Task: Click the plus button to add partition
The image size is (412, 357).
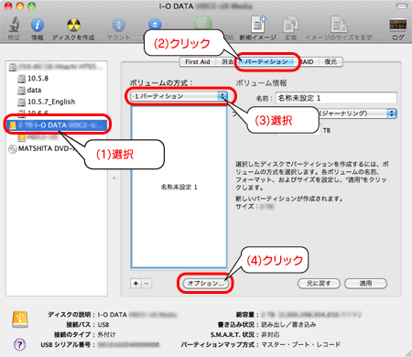Action: pyautogui.click(x=136, y=283)
